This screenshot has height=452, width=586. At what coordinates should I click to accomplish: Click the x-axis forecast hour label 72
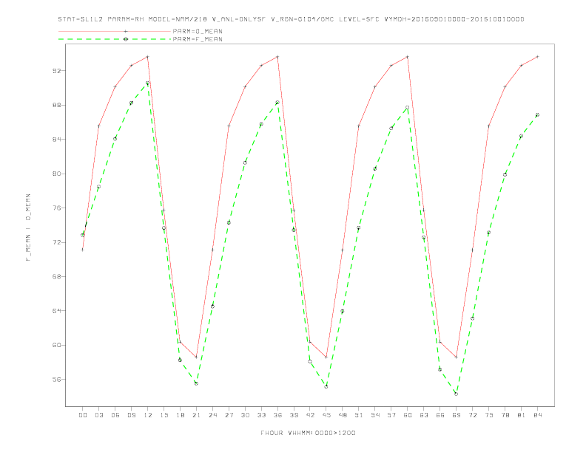coord(473,415)
